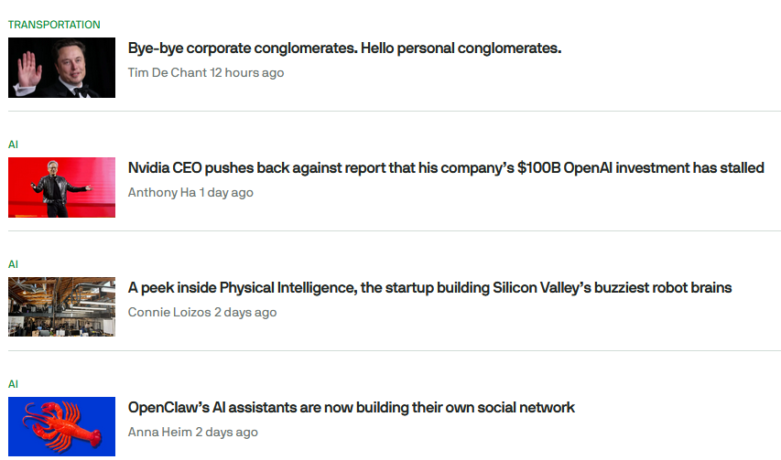The image size is (781, 460).
Task: Read Nvidia CEO $100B OpenAI investment article
Action: pyautogui.click(x=446, y=168)
